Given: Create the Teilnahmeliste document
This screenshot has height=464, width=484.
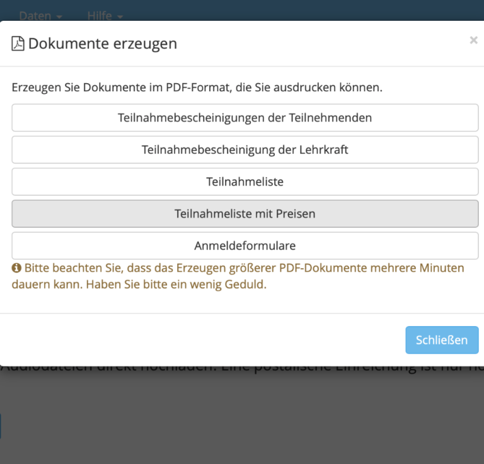Looking at the screenshot, I should (245, 182).
